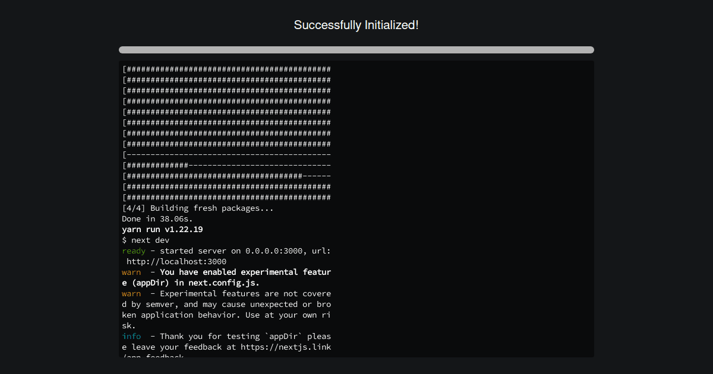Click the first orange "warn" label

tap(131, 272)
